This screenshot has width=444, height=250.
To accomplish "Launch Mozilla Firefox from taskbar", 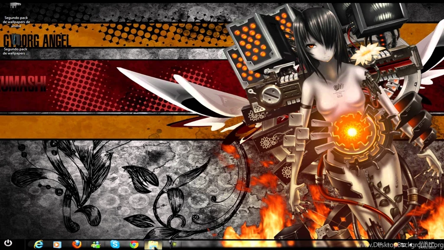I will click(76, 244).
